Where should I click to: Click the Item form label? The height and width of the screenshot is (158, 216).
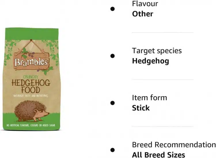pyautogui.click(x=149, y=98)
